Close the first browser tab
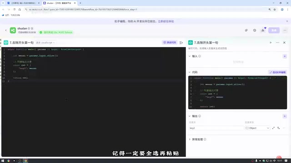This screenshot has height=163, width=291. point(39,3)
